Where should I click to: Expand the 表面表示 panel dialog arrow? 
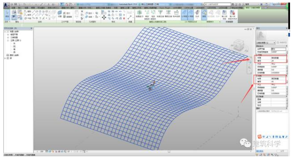220,22
